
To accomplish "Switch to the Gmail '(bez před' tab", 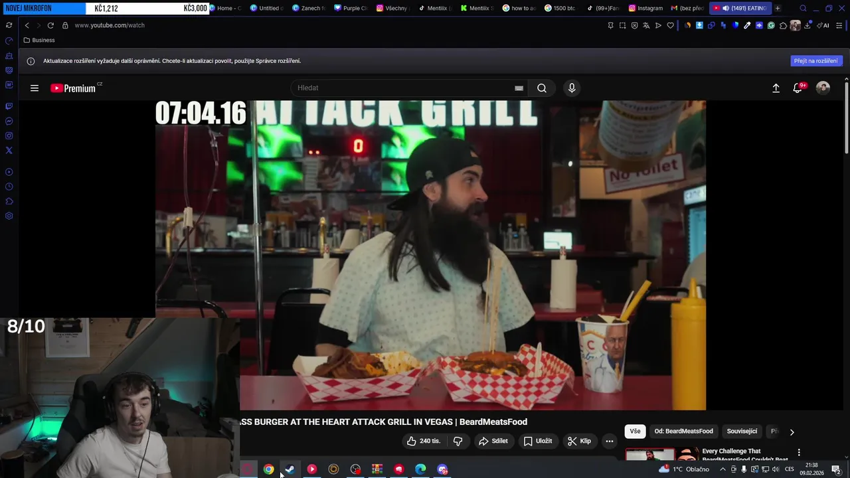I will click(x=687, y=8).
